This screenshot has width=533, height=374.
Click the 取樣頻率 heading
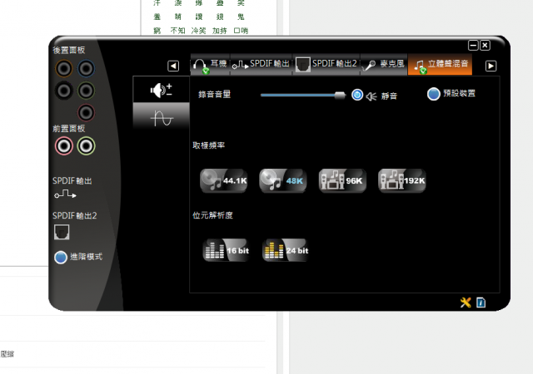click(x=209, y=145)
